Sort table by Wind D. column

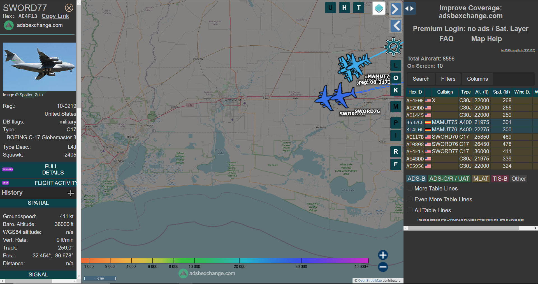pyautogui.click(x=522, y=92)
